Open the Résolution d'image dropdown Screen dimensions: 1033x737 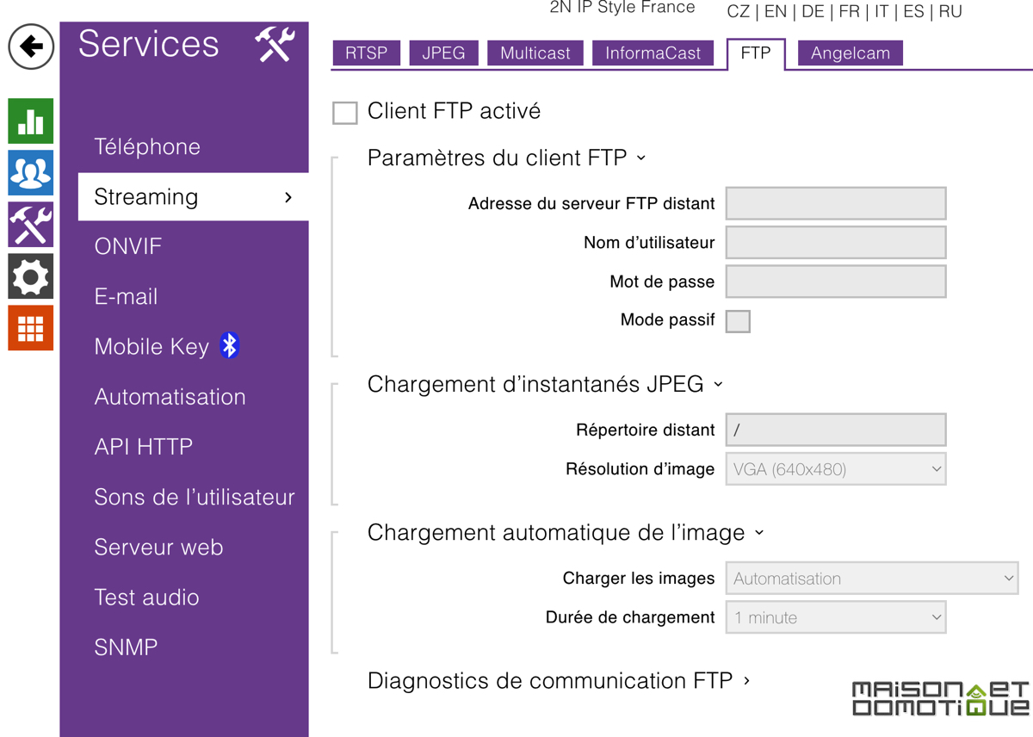[x=836, y=469]
